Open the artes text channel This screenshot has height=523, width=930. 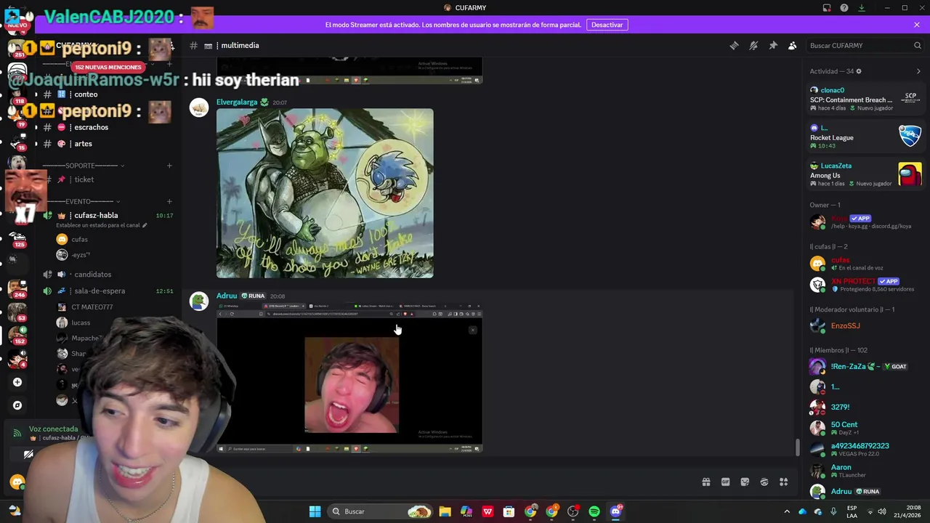point(83,144)
